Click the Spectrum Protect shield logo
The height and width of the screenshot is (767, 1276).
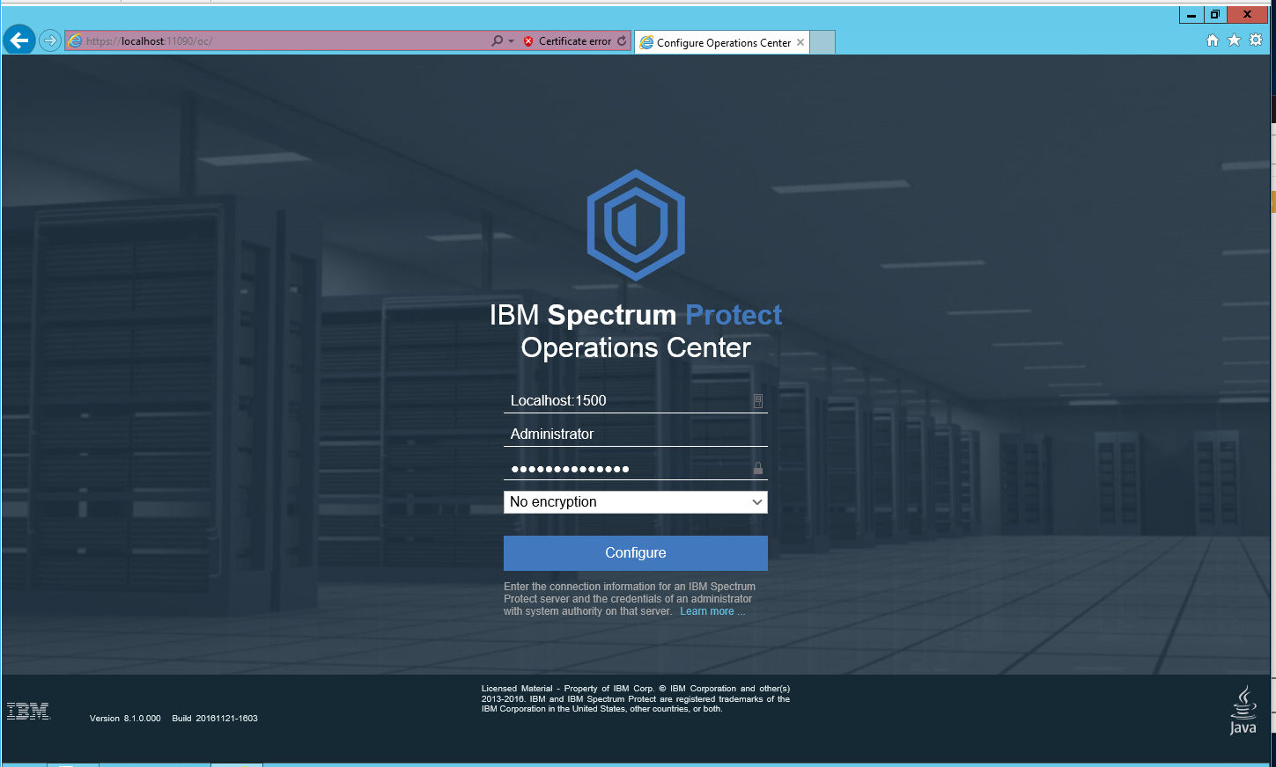click(636, 225)
